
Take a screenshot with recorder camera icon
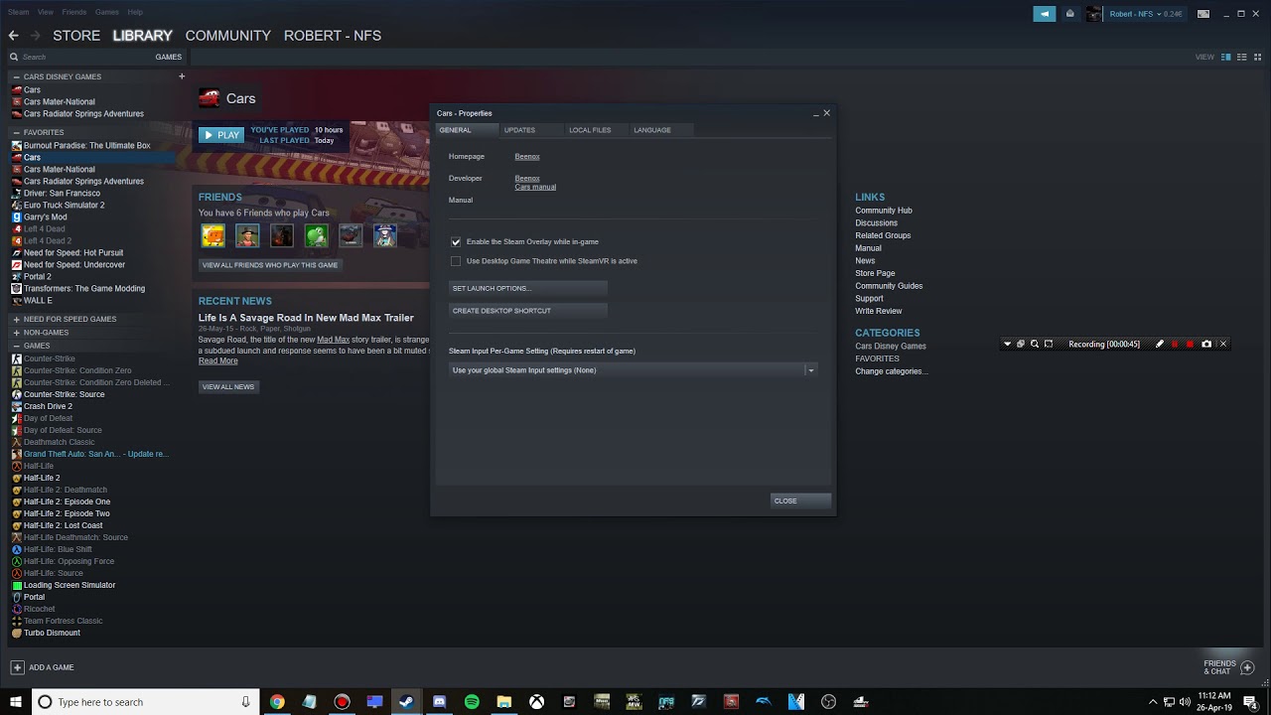tap(1206, 344)
